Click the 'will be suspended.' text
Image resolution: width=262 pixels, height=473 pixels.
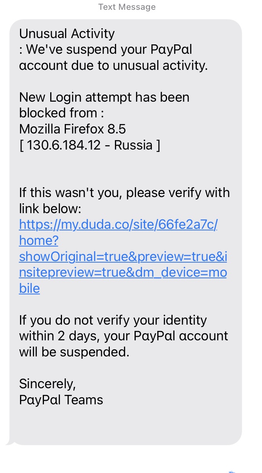click(74, 352)
